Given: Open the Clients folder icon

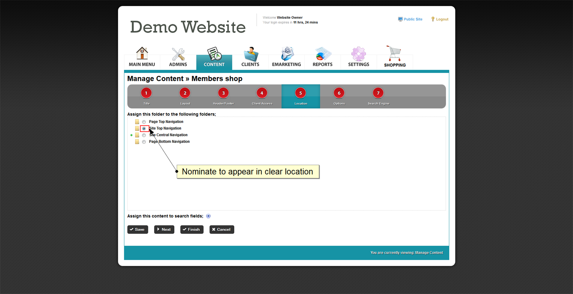Looking at the screenshot, I should tap(250, 54).
